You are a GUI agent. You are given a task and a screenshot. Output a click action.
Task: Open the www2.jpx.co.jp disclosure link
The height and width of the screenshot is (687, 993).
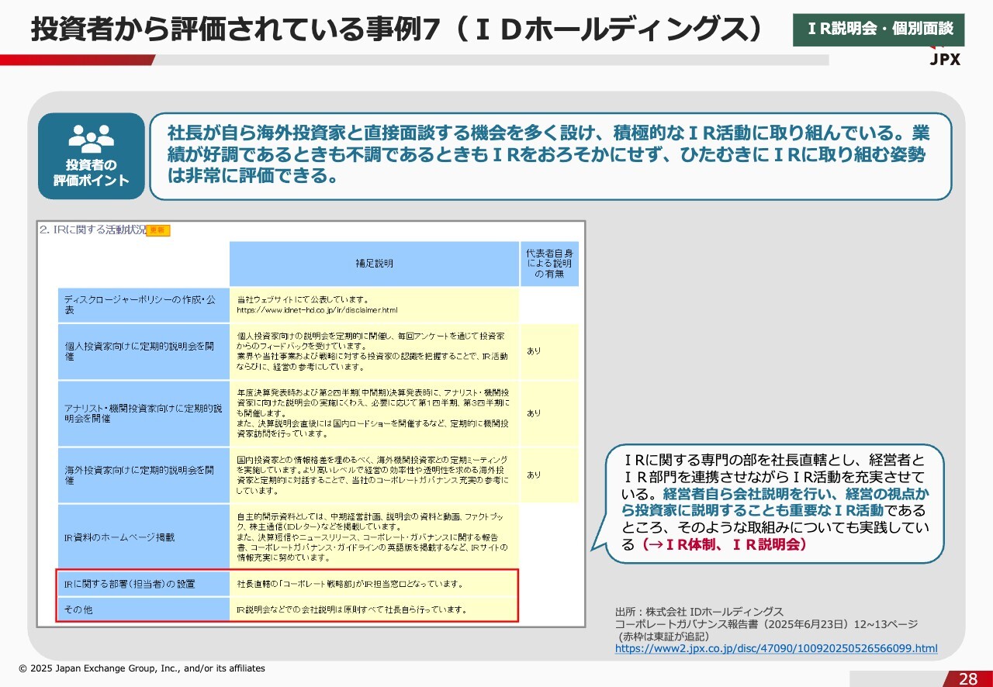point(776,648)
